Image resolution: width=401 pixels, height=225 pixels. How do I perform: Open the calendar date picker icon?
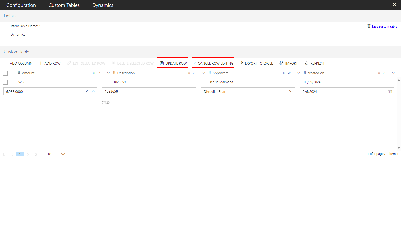click(x=390, y=91)
